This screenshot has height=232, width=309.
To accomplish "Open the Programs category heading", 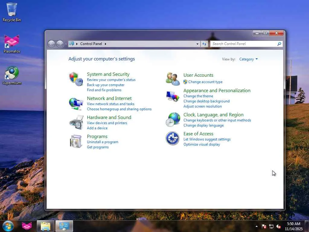I will click(x=97, y=137).
